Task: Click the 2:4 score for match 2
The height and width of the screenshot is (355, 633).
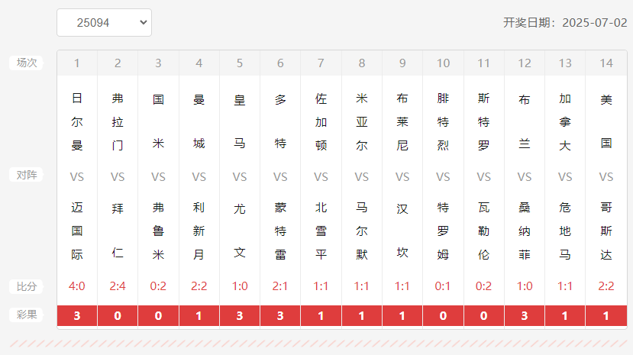Action: [118, 286]
